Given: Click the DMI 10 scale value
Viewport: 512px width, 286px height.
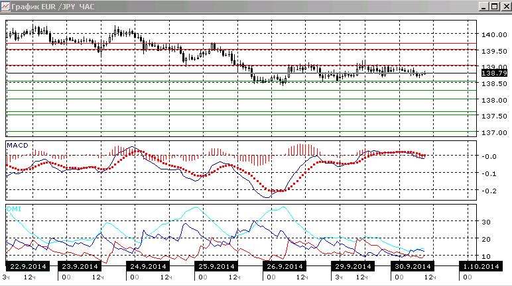Looking at the screenshot, I should pyautogui.click(x=486, y=256).
